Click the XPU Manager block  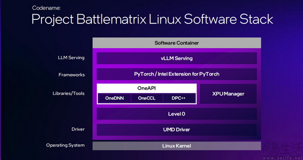(228, 94)
